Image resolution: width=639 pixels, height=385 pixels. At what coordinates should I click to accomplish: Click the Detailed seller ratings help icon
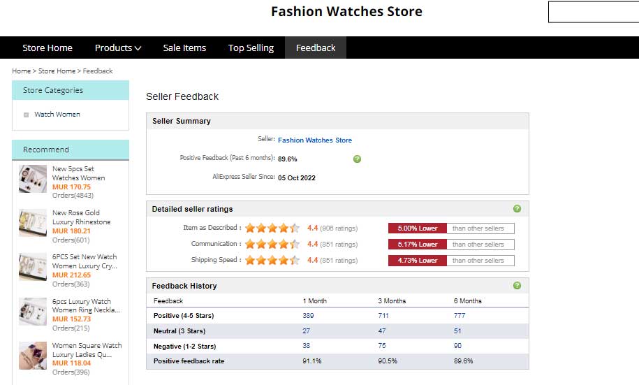(x=517, y=209)
